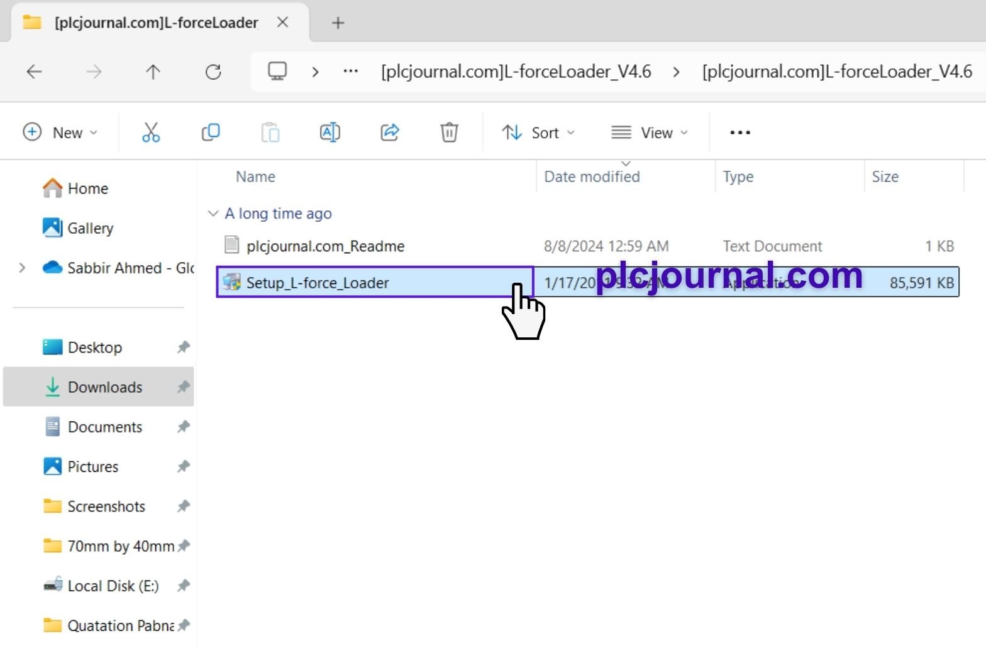This screenshot has width=986, height=649.
Task: Sort by the Date modified column header
Action: (x=592, y=177)
